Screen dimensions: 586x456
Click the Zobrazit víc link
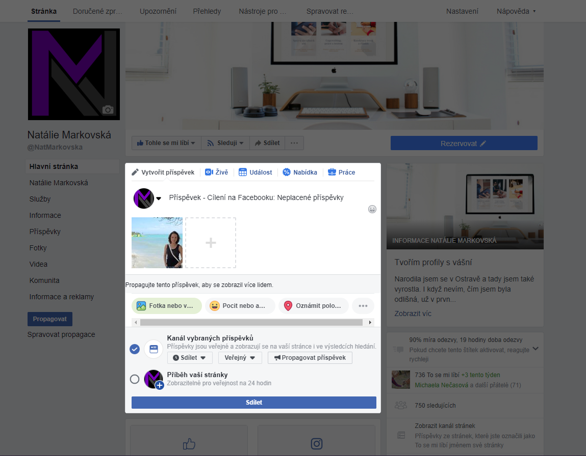click(413, 313)
